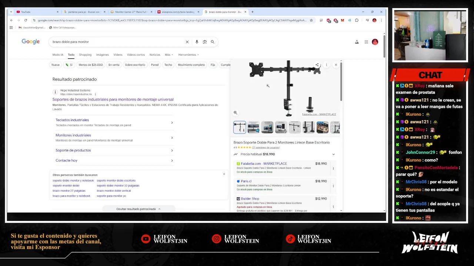Search 'brazo monitor doble vertical' suggestion

[114, 191]
